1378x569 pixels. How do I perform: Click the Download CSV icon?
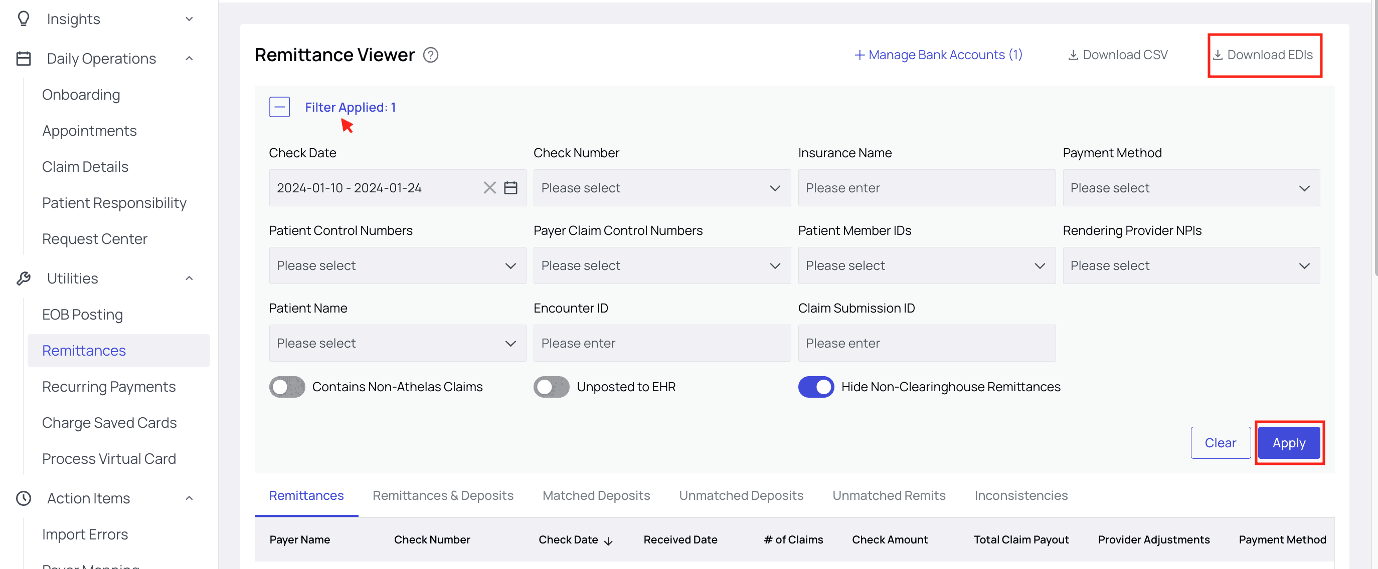(x=1073, y=55)
